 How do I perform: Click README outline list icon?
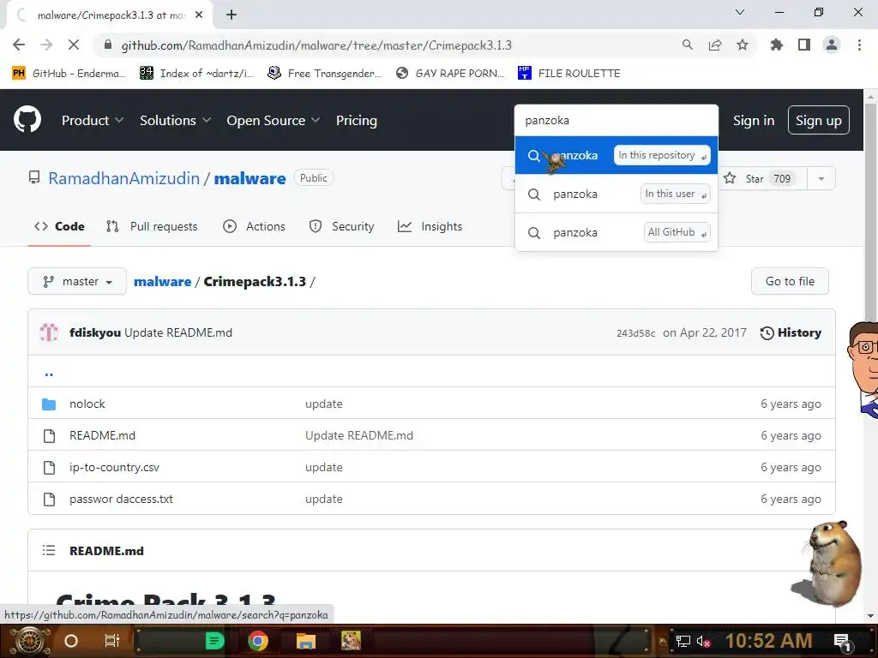coord(49,551)
